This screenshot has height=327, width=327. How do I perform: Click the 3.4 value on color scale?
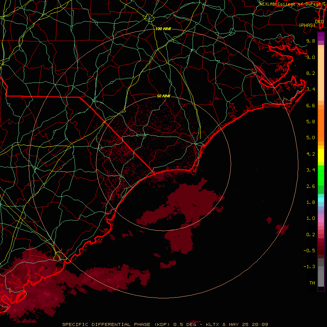click(x=311, y=170)
